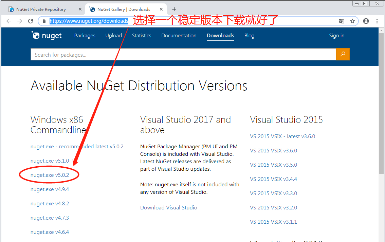Reload the page with the refresh icon
This screenshot has width=385, height=242.
tap(31, 21)
